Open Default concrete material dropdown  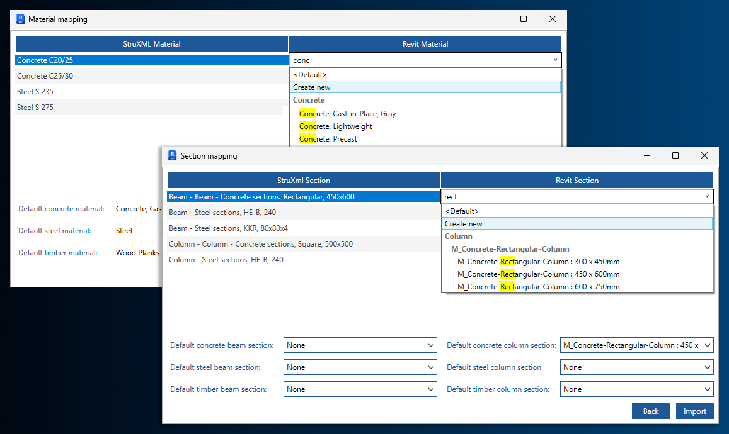click(137, 209)
